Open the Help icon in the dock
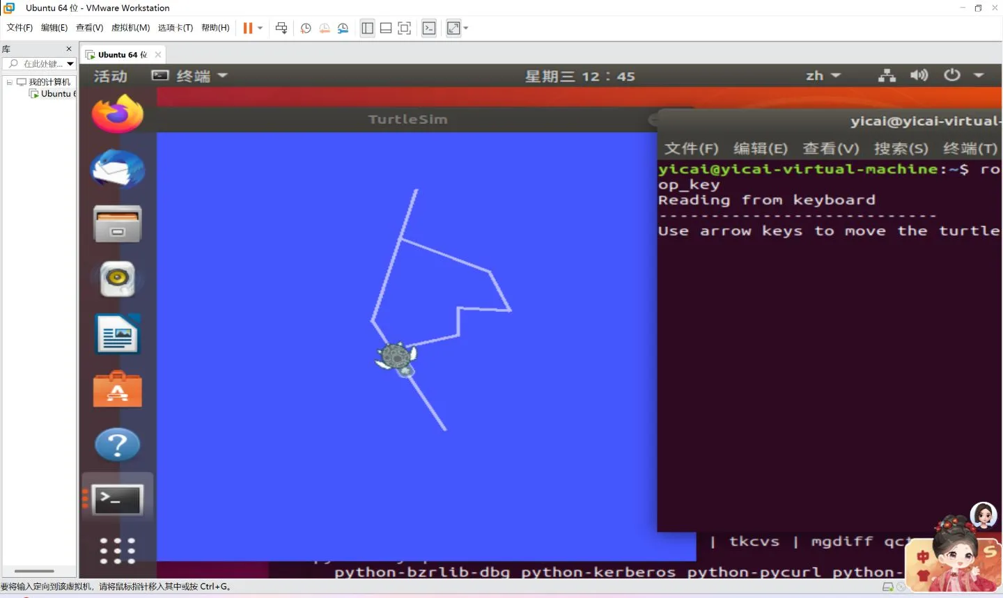 (117, 444)
